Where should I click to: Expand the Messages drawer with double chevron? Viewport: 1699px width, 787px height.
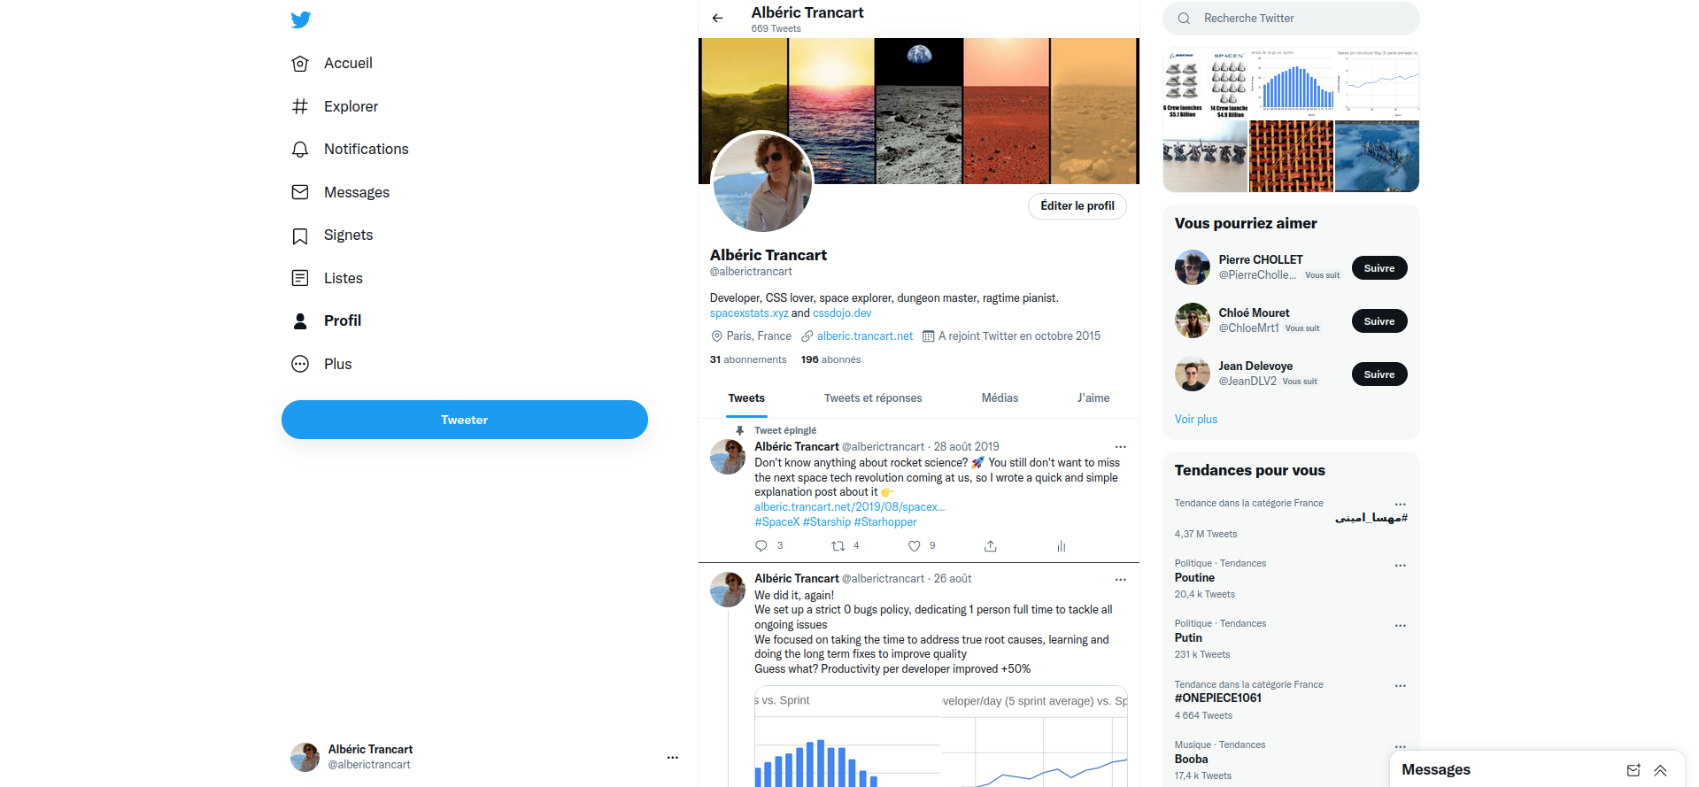click(1660, 770)
